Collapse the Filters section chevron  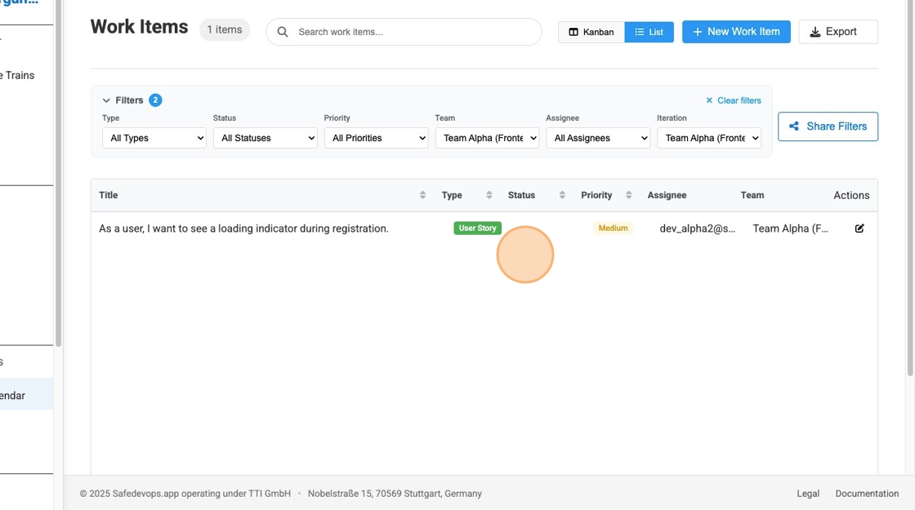pyautogui.click(x=106, y=100)
